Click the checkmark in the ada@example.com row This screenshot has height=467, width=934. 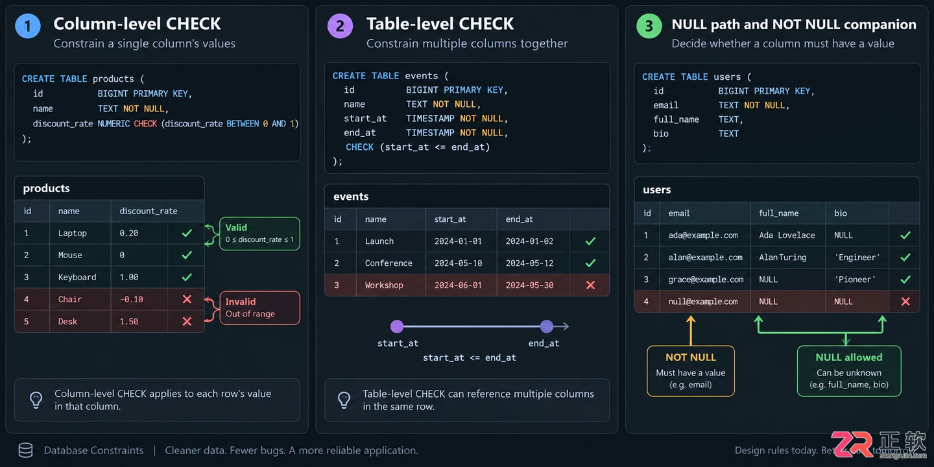point(905,235)
